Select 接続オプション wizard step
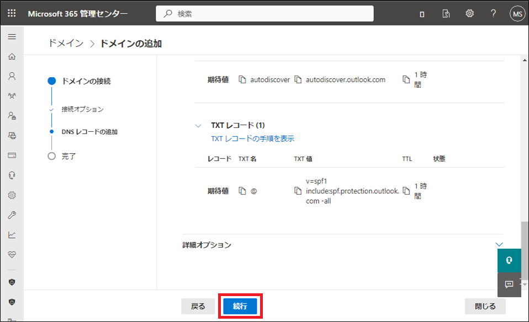The image size is (529, 322). click(83, 109)
